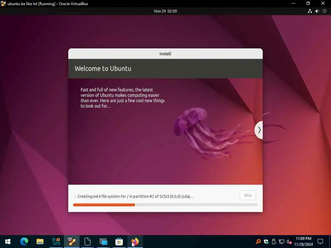
Task: Switch to VirtualBox Manager in the taskbar
Action: click(56, 242)
